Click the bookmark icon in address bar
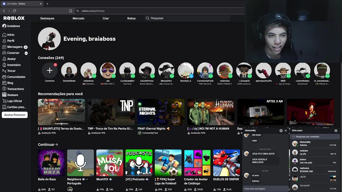Image resolution: width=342 pixels, height=192 pixels. (71, 11)
